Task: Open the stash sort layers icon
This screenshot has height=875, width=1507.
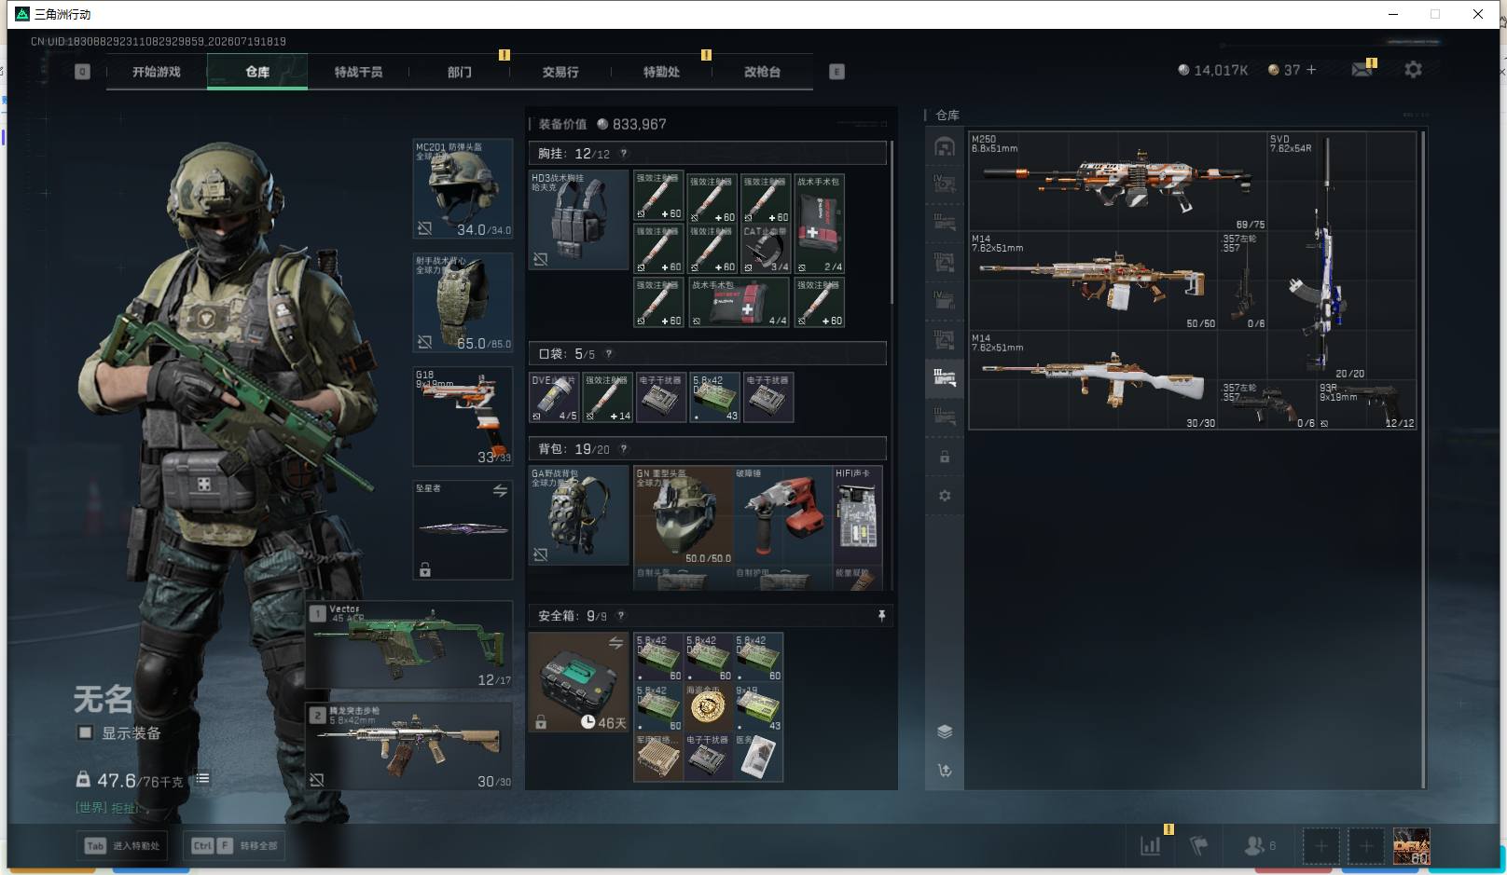Action: pos(945,731)
